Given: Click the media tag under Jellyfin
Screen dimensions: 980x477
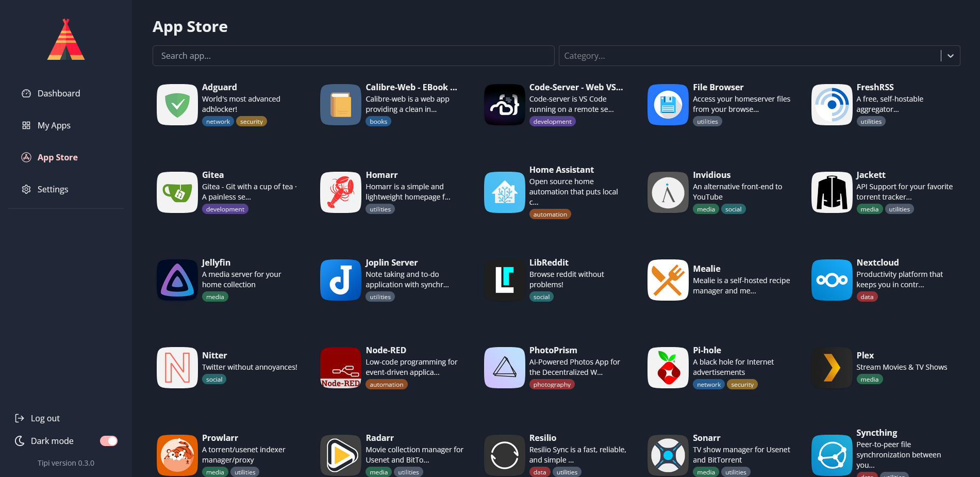Looking at the screenshot, I should pos(215,297).
